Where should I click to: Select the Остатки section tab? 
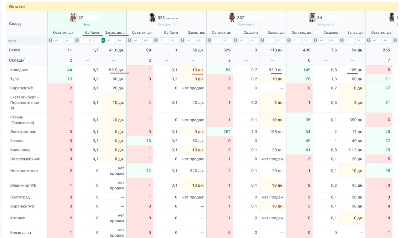(17, 7)
